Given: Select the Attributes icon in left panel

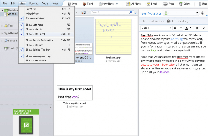Looking at the screenshot, I should tap(6, 33).
